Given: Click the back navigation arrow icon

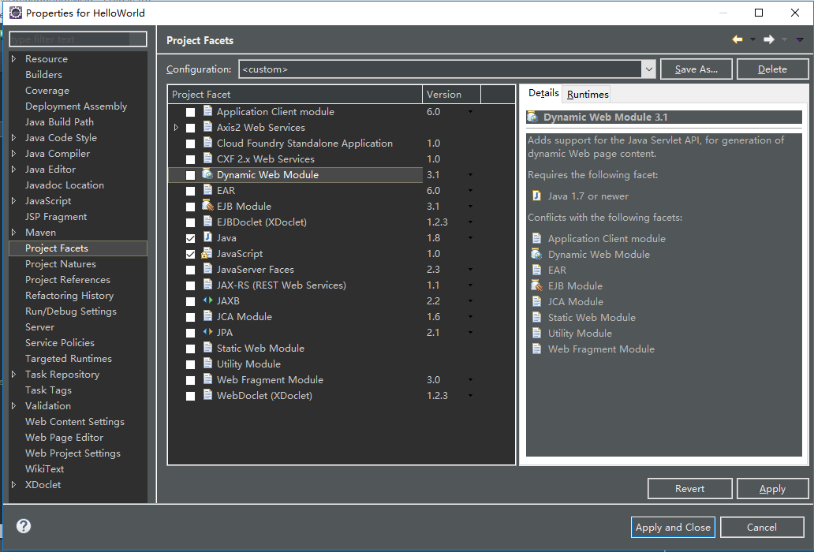Looking at the screenshot, I should point(737,39).
